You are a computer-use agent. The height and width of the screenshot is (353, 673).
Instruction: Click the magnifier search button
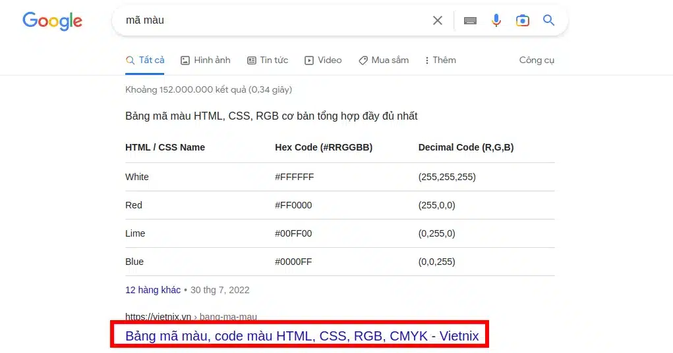click(x=548, y=20)
